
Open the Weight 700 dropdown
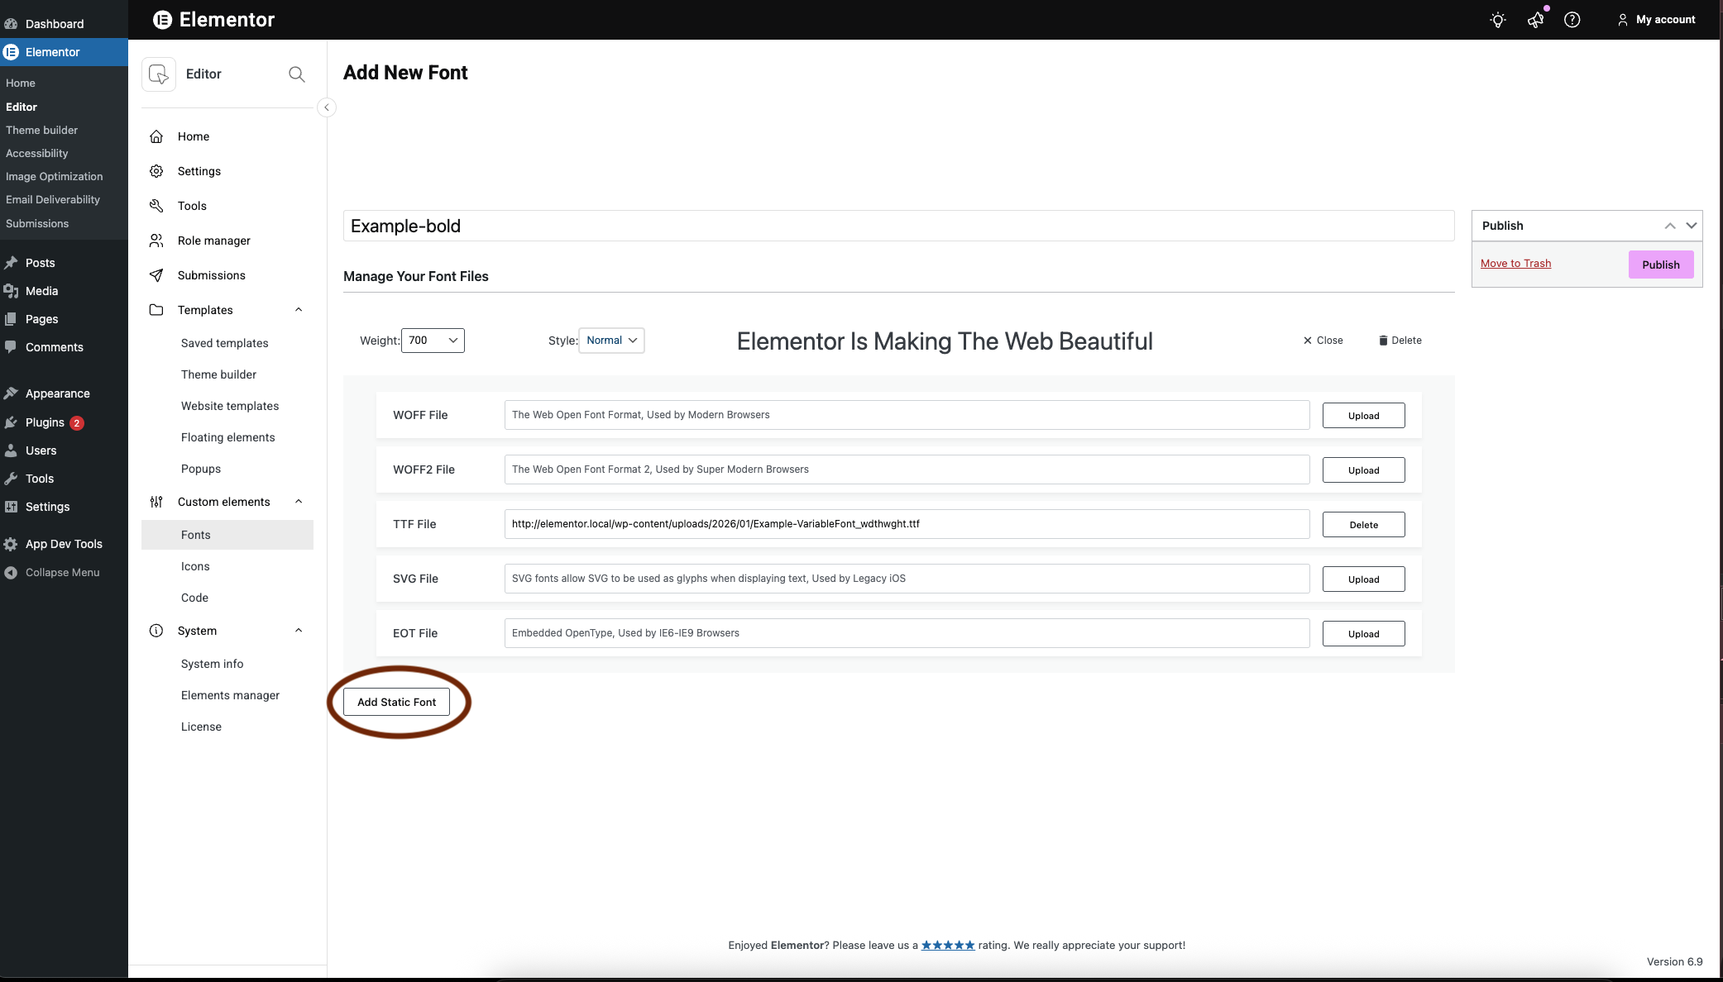tap(433, 341)
